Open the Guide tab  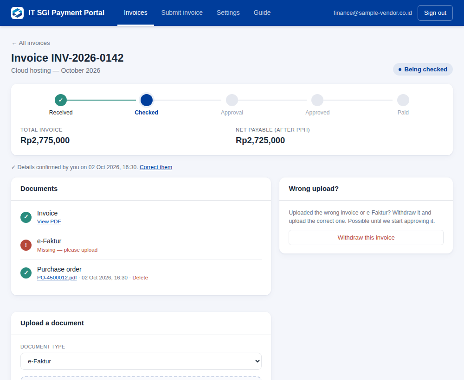pos(262,13)
